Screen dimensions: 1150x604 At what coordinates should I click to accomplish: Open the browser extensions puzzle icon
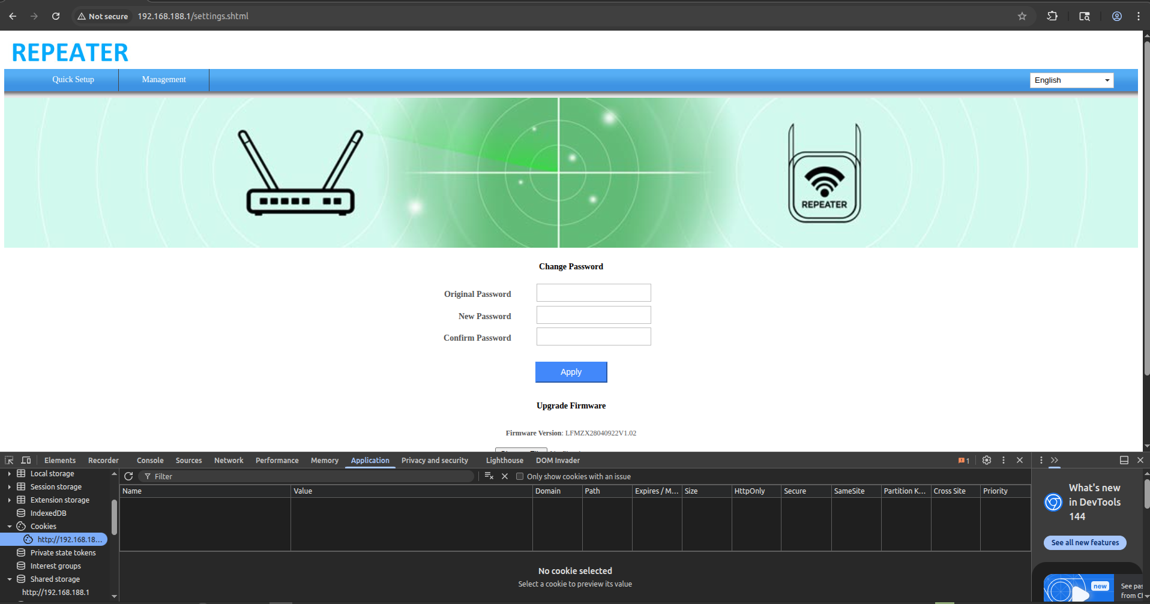click(x=1052, y=16)
